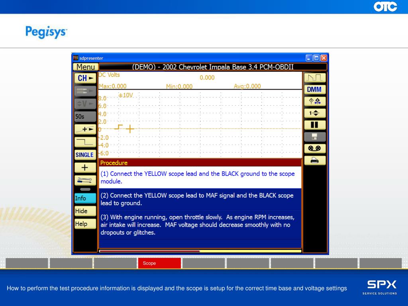Click the Hide button
This screenshot has height=306, width=408.
[x=85, y=211]
